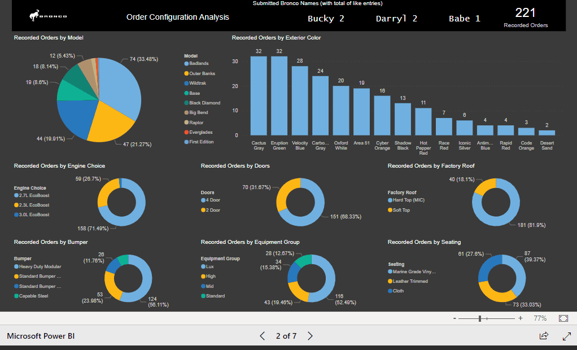The width and height of the screenshot is (577, 350).
Task: Click the 77% zoom level text
Action: [x=540, y=318]
